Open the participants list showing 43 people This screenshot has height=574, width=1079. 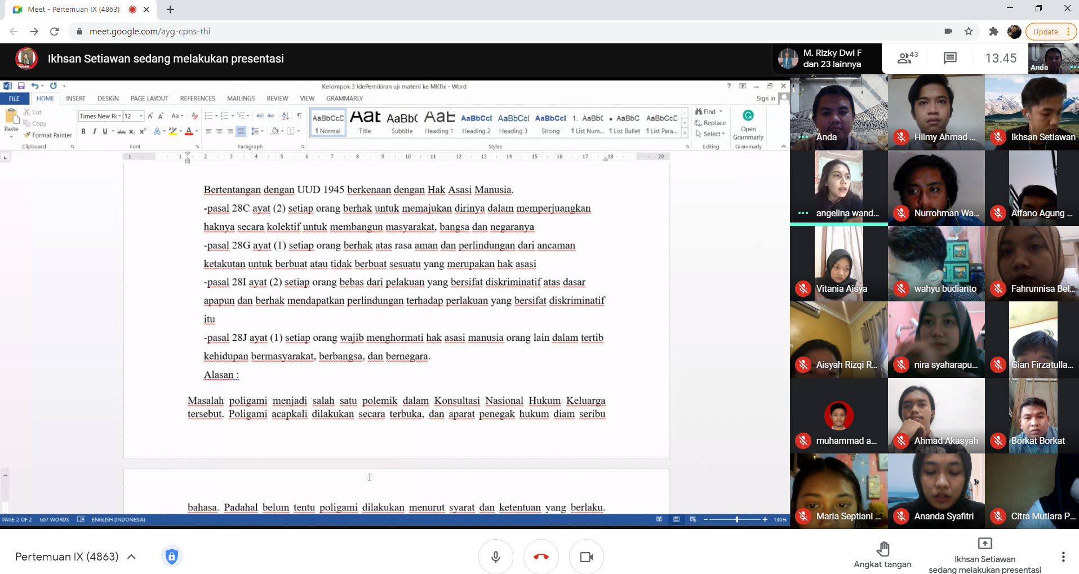point(907,58)
